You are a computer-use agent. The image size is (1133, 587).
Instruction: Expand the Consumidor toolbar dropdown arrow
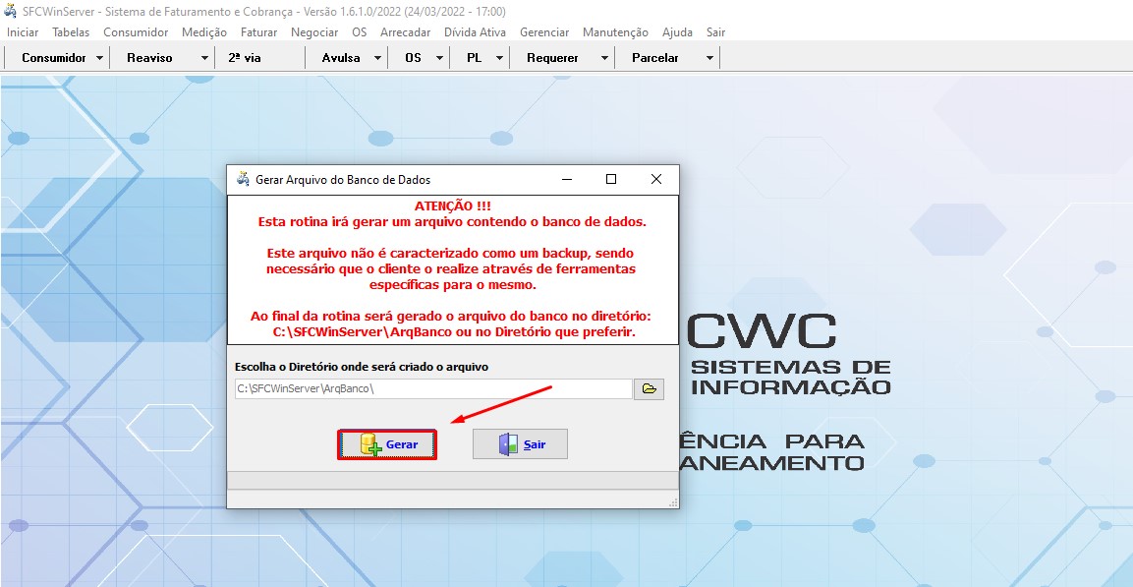[100, 58]
